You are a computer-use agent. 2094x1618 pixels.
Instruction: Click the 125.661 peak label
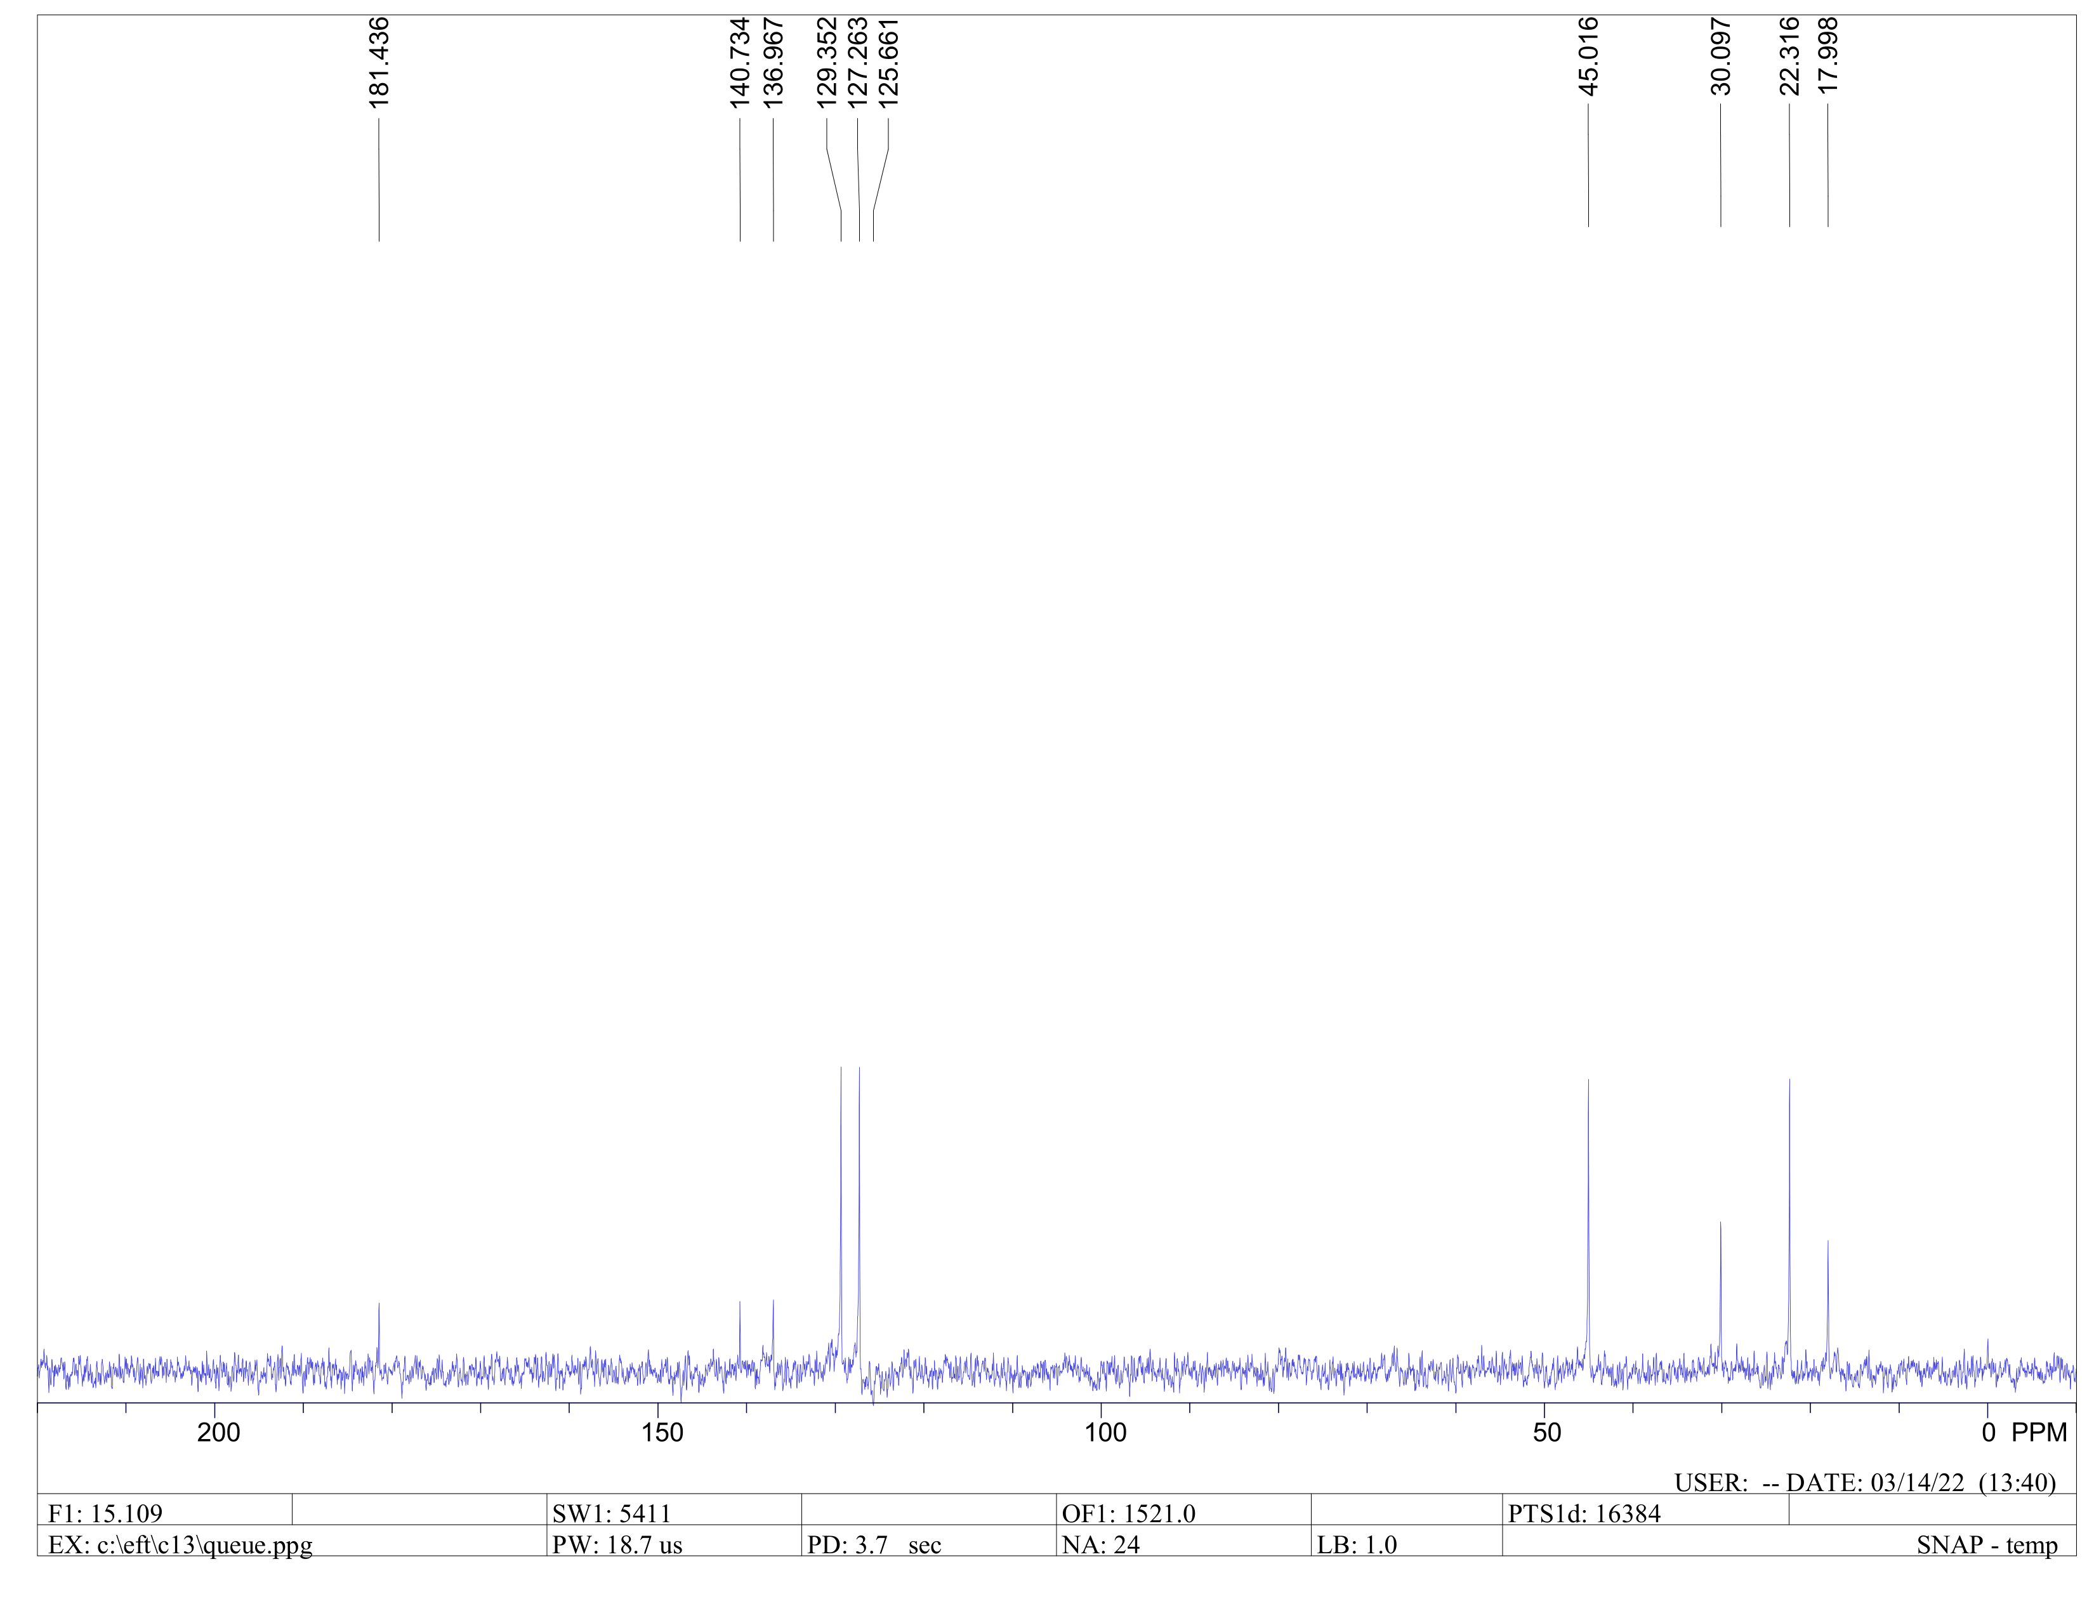[889, 62]
